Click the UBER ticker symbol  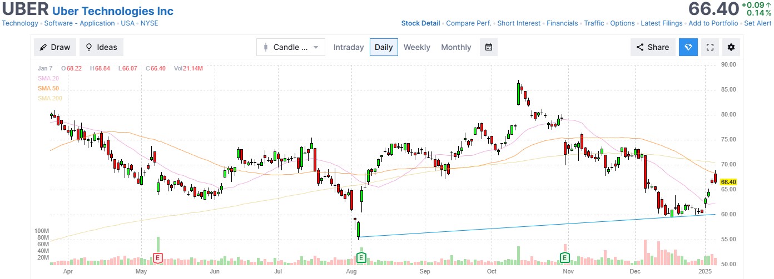point(25,10)
